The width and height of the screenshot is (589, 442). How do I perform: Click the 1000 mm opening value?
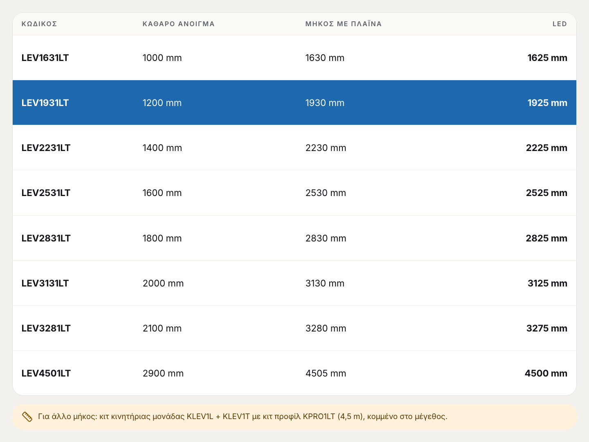click(162, 58)
